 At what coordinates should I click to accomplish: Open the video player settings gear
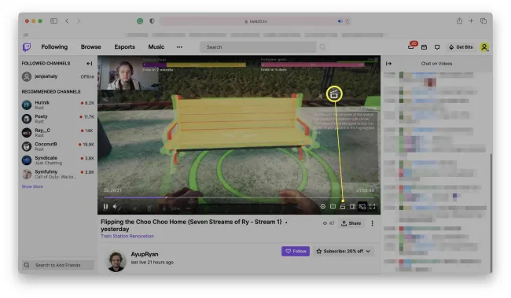322,207
